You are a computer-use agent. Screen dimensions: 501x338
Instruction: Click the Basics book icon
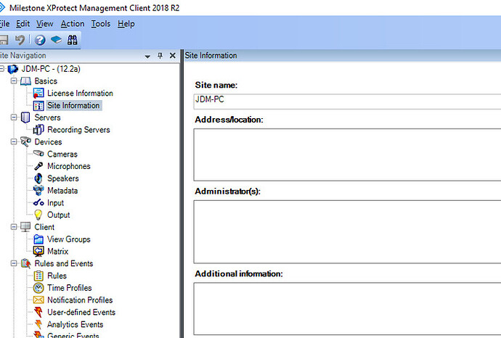coord(25,81)
